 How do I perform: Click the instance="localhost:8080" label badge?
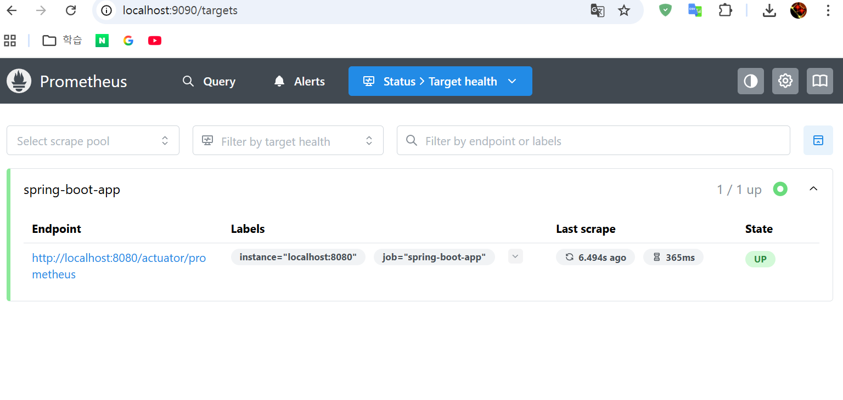[298, 257]
